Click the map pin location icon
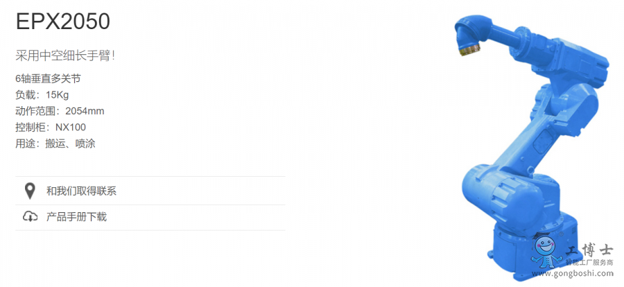Image resolution: width=624 pixels, height=287 pixels. 30,191
